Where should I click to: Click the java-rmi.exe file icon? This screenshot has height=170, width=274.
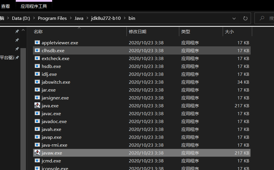[x=37, y=145]
